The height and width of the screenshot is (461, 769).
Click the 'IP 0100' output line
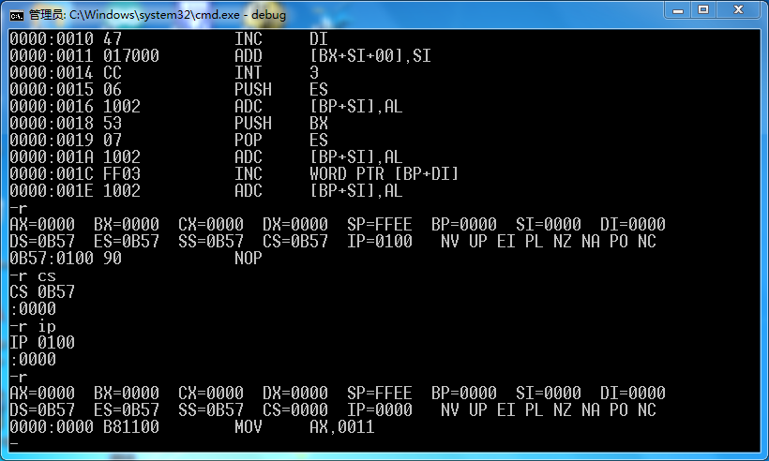pyautogui.click(x=42, y=342)
